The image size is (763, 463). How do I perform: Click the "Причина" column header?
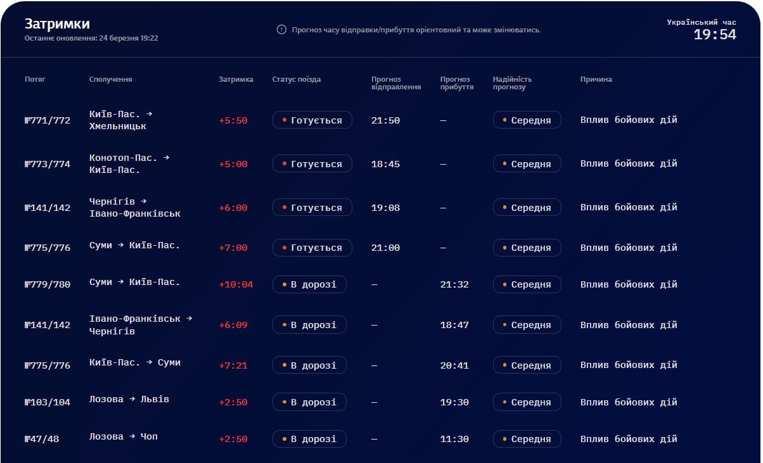pos(596,79)
